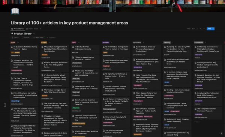Screen dimensions: 225x137
Task: Open 'What is Dual-Track Agile?' card
Action: click(x=116, y=121)
